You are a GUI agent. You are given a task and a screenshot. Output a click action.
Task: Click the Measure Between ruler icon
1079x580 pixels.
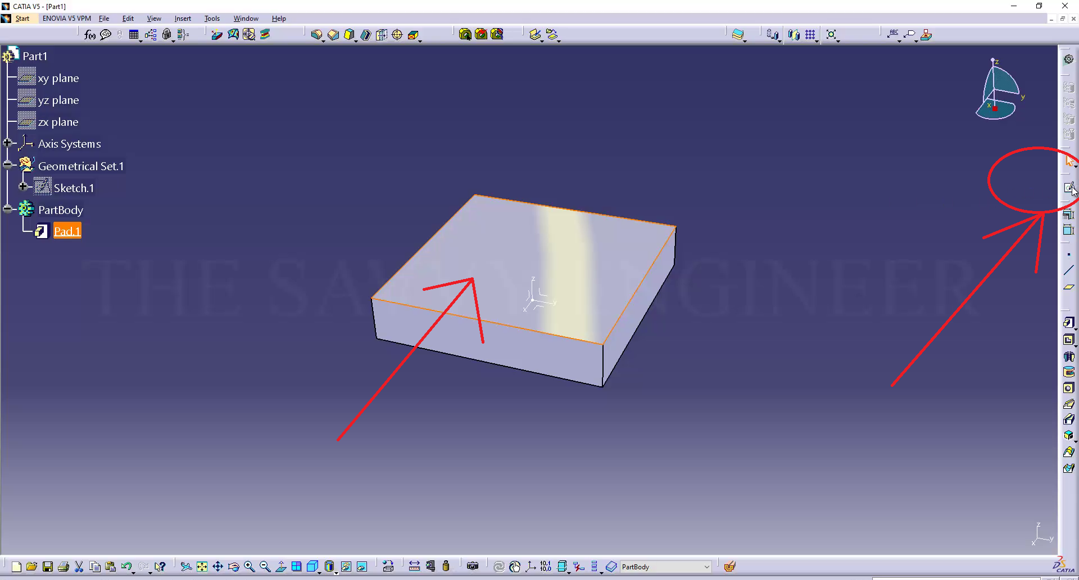(414, 567)
